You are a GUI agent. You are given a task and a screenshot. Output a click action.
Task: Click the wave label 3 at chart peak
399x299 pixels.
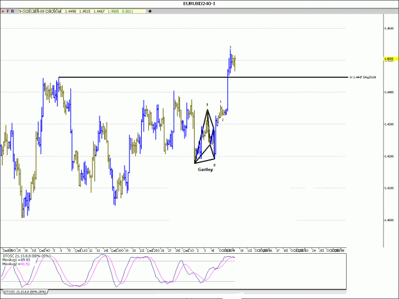230,47
